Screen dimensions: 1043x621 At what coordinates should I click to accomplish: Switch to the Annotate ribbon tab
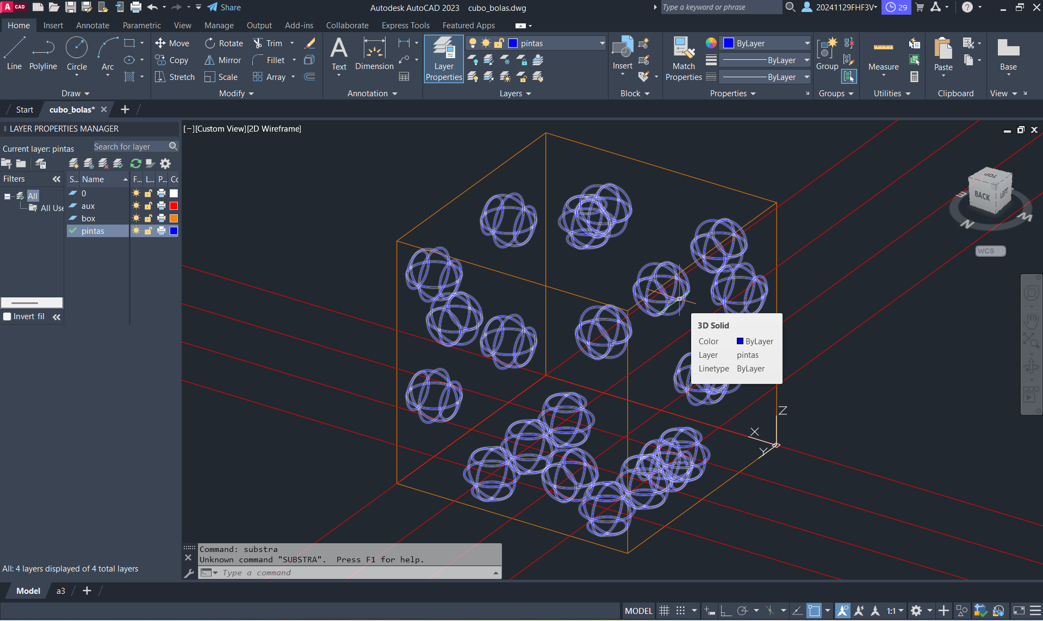(x=92, y=26)
